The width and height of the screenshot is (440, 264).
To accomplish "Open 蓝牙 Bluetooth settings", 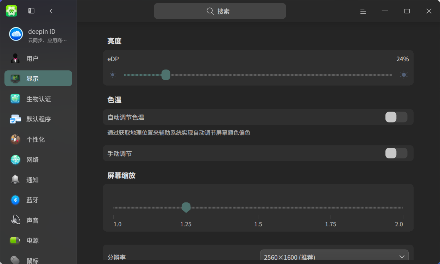I will point(38,200).
